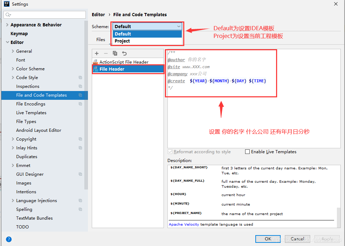Image resolution: width=345 pixels, height=246 pixels.
Task: Click the project-level icon beside File Encodings
Action: click(80, 104)
